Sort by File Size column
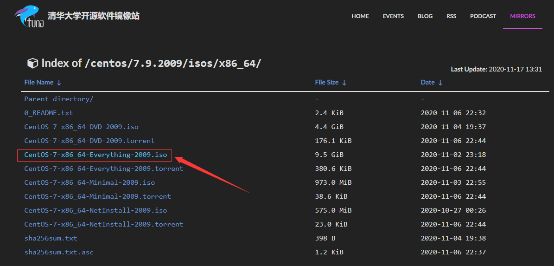Screen dimensions: 554x266 coord(331,83)
